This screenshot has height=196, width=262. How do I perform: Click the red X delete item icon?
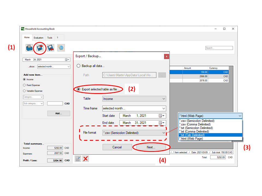pos(85,159)
